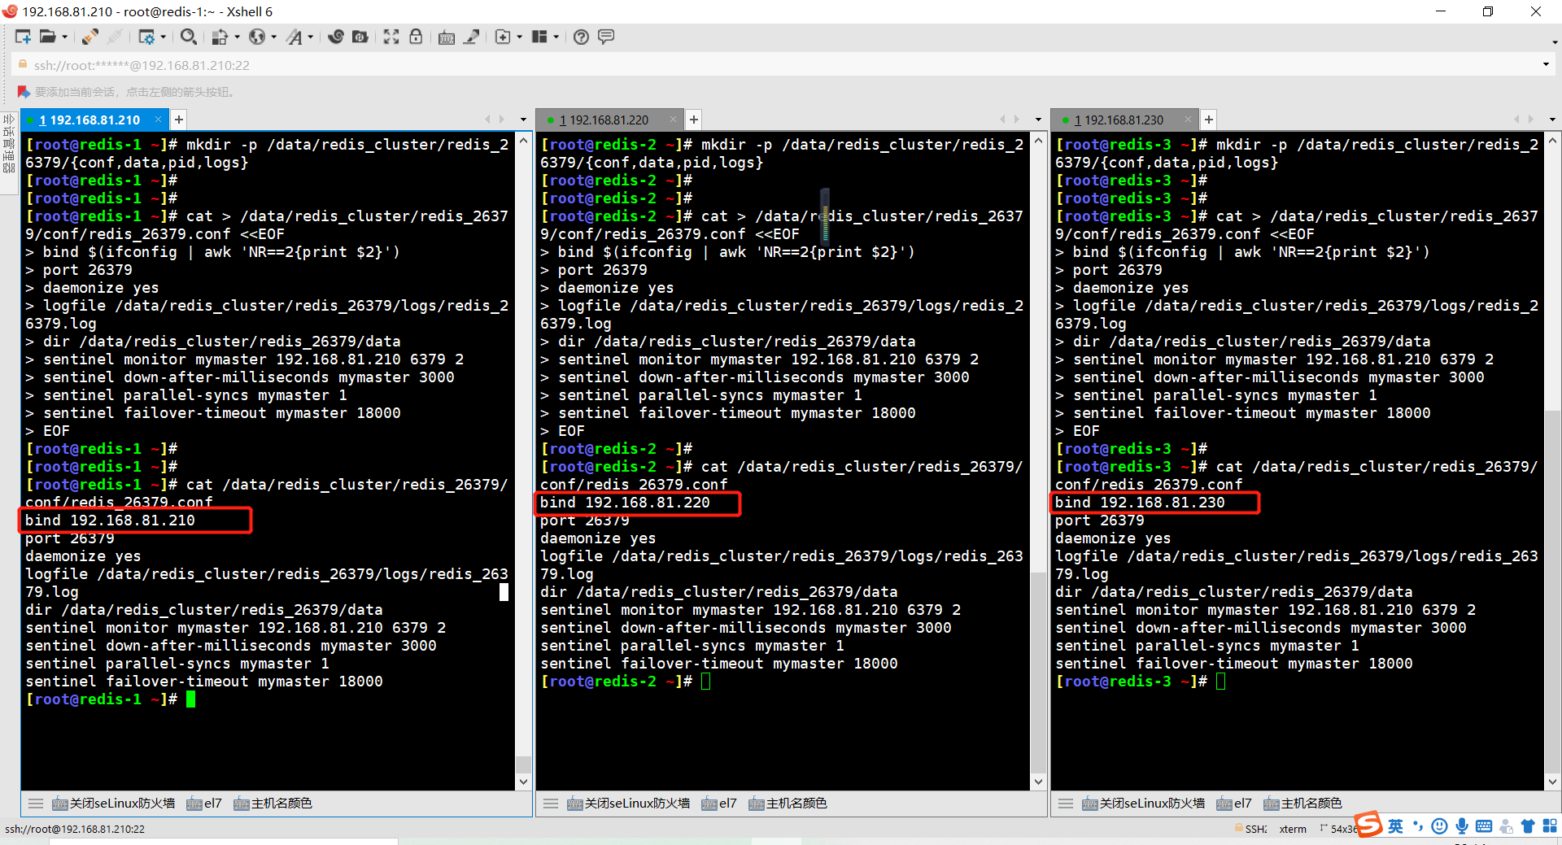
Task: Click the Font letter A icon
Action: point(295,37)
